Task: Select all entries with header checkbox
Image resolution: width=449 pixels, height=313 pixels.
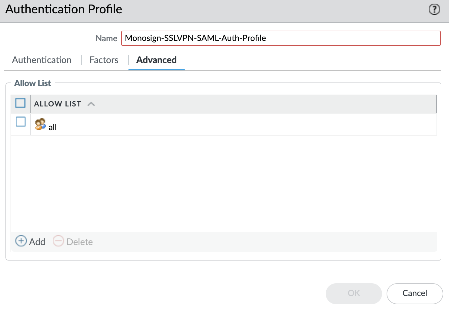Action: (21, 103)
